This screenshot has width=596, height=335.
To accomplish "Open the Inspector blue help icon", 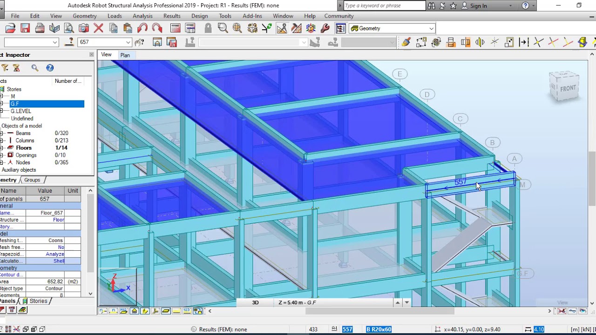I will pyautogui.click(x=50, y=68).
